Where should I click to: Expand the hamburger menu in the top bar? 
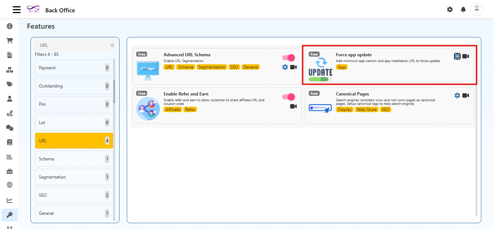pyautogui.click(x=16, y=9)
